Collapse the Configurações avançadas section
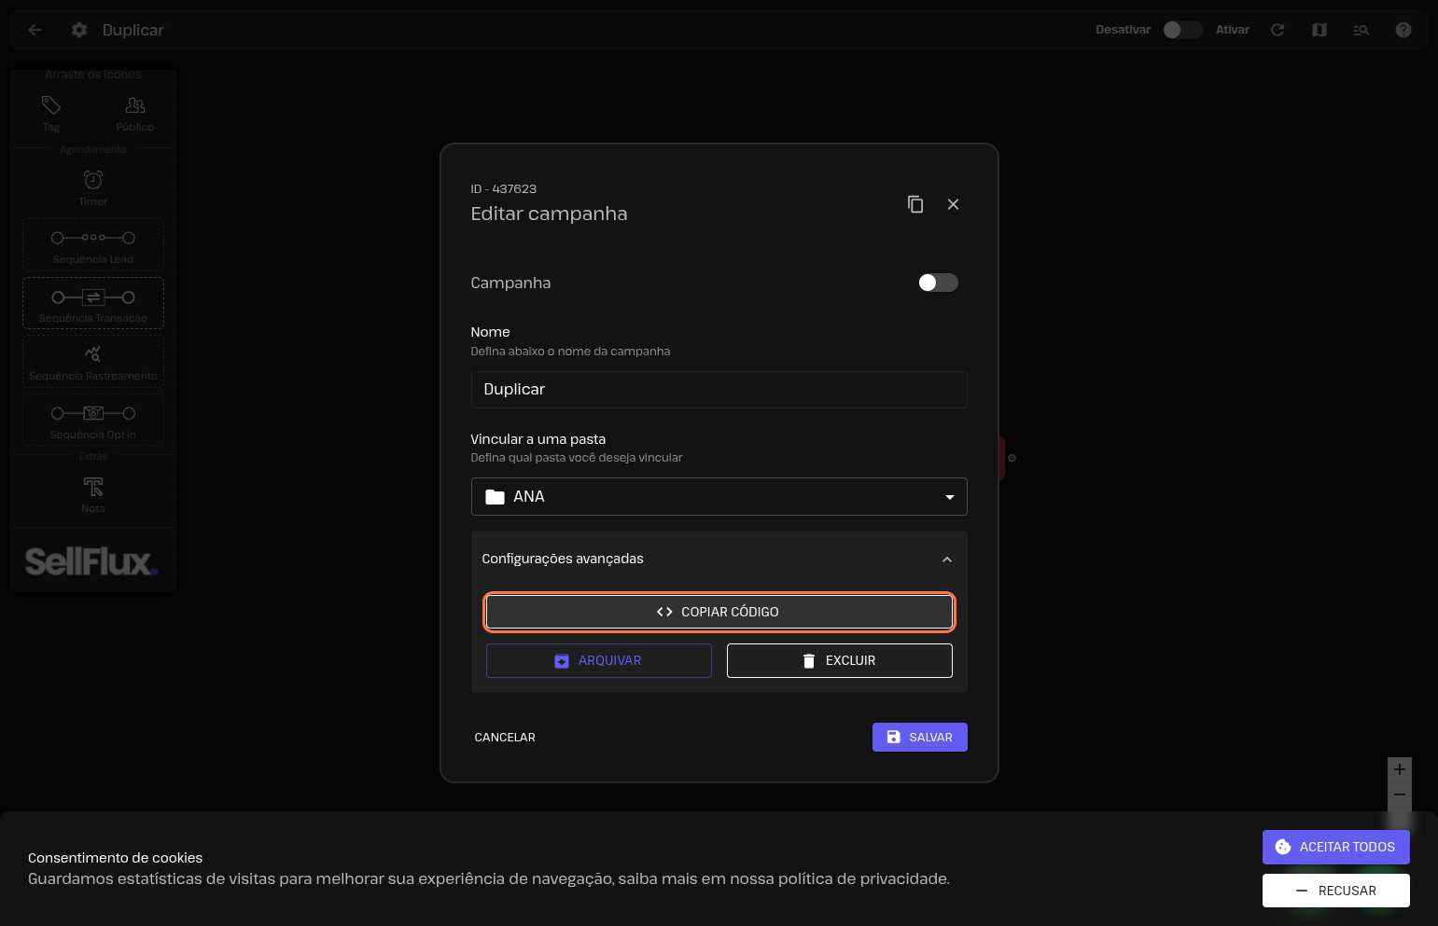The height and width of the screenshot is (926, 1438). pos(946,560)
